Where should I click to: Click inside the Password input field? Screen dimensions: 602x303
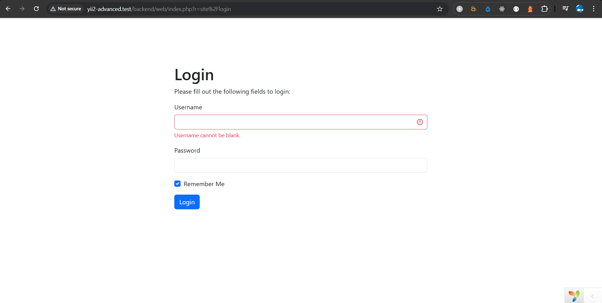tap(301, 165)
